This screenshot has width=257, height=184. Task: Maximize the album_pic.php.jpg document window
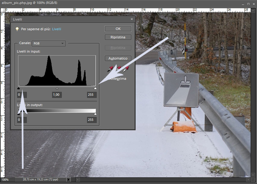tap(248, 4)
